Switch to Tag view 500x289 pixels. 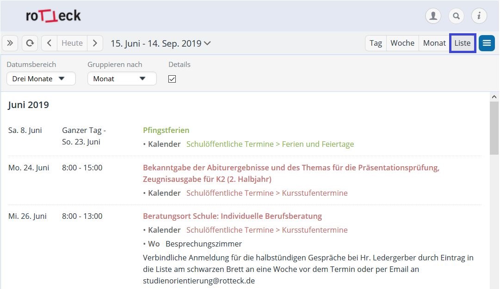tap(376, 43)
